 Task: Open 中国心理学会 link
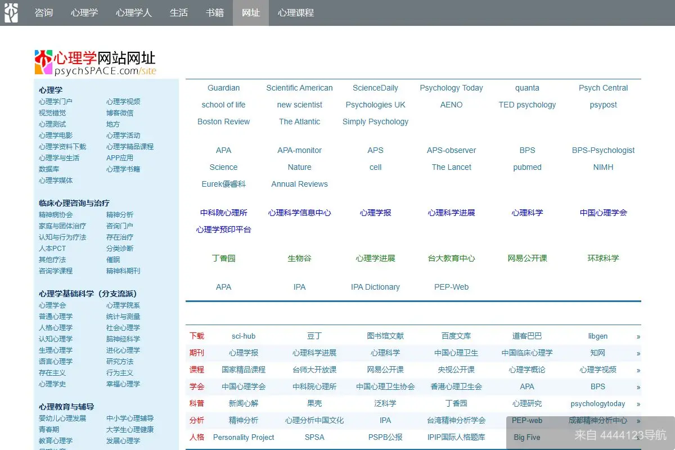point(603,213)
